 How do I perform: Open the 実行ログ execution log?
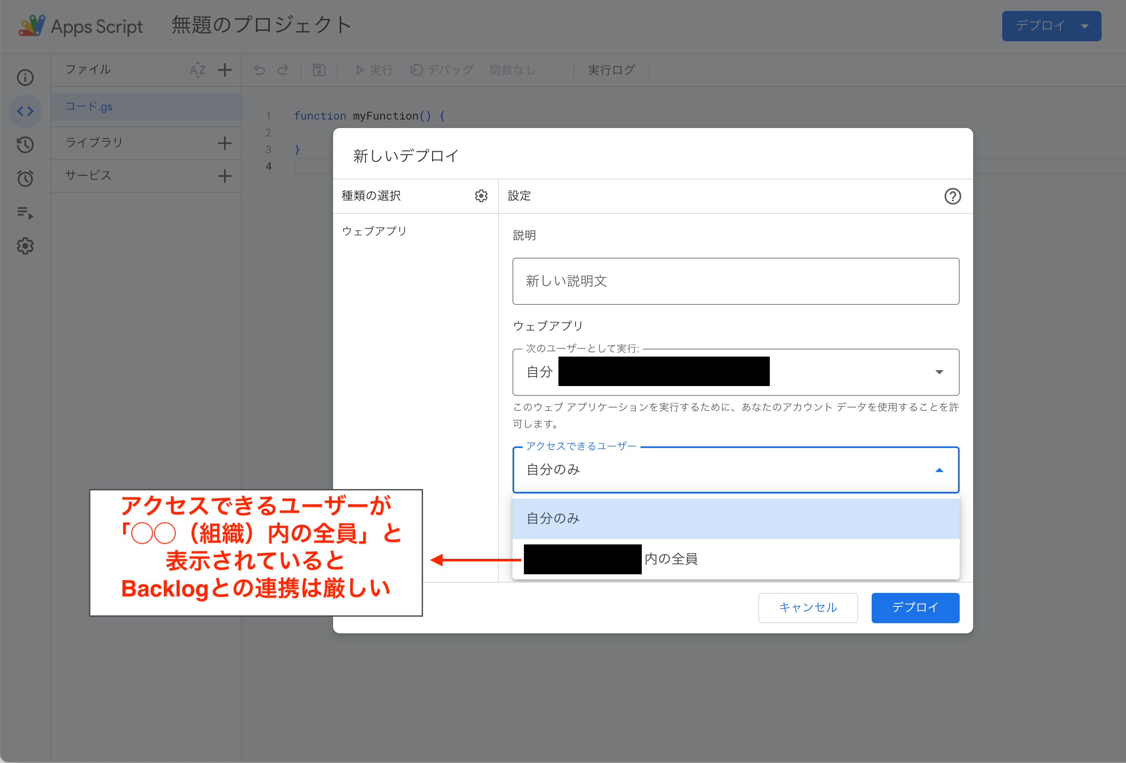click(611, 70)
